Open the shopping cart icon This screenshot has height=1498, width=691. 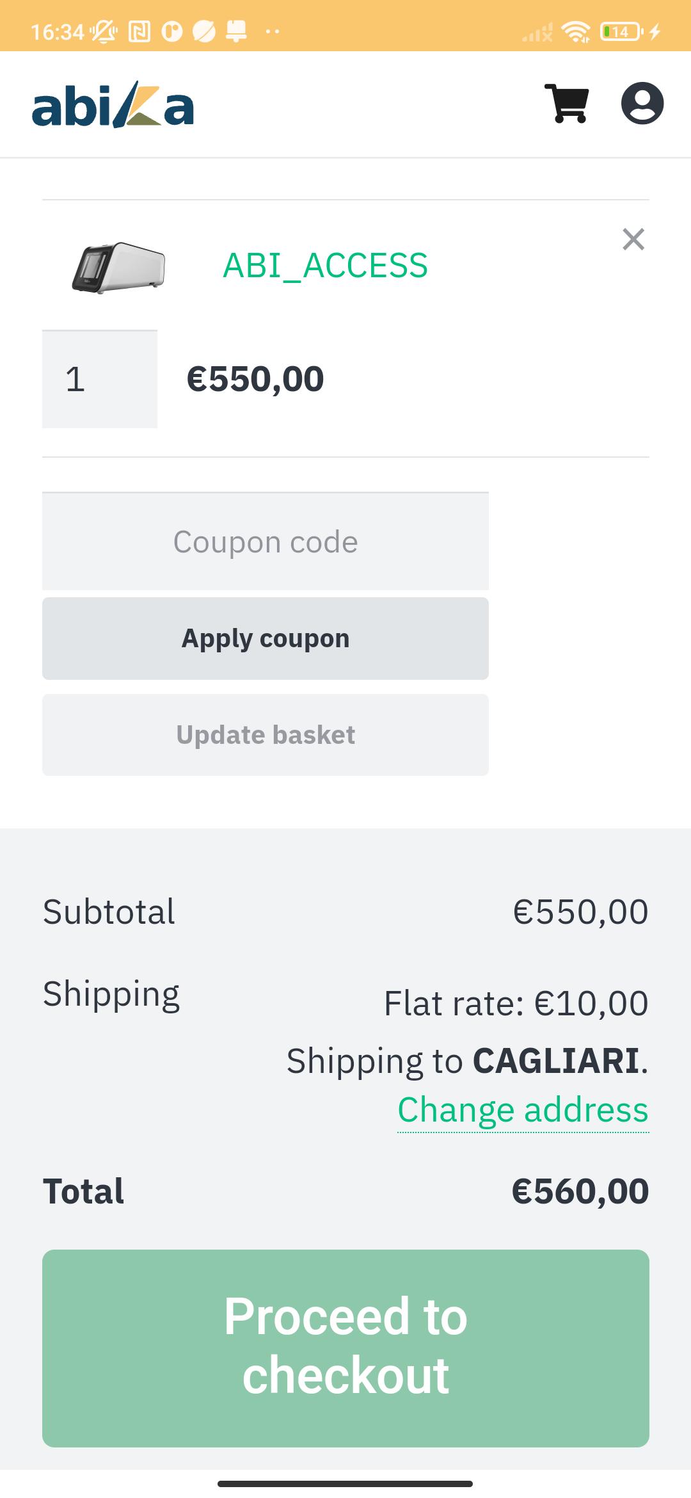tap(567, 103)
